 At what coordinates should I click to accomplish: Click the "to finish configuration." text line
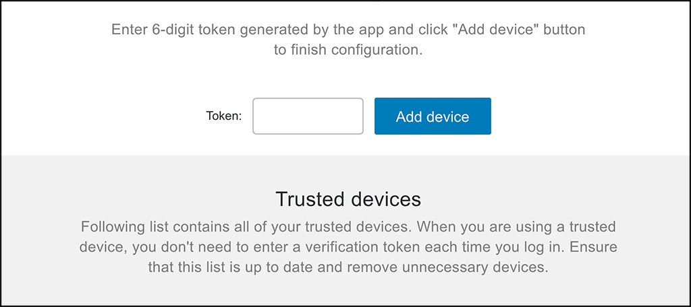(x=348, y=50)
